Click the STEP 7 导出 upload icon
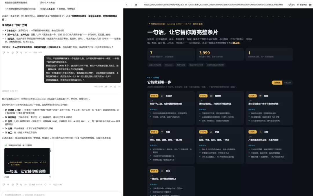Image resolution: width=313 pixels, height=196 pixels. (x=162, y=171)
